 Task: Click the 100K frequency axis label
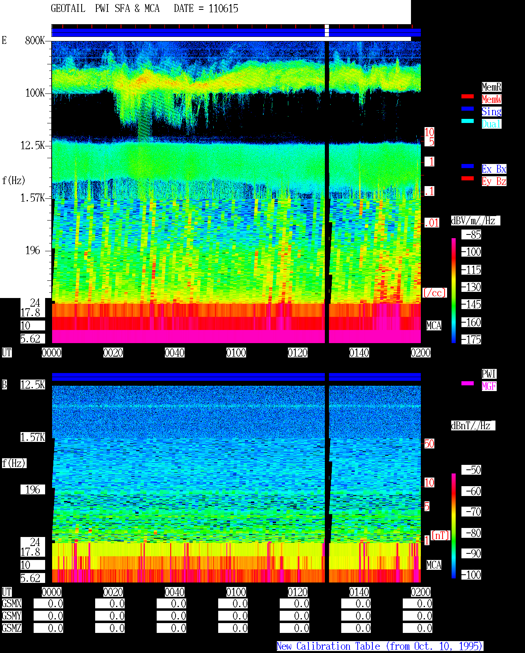pyautogui.click(x=35, y=93)
